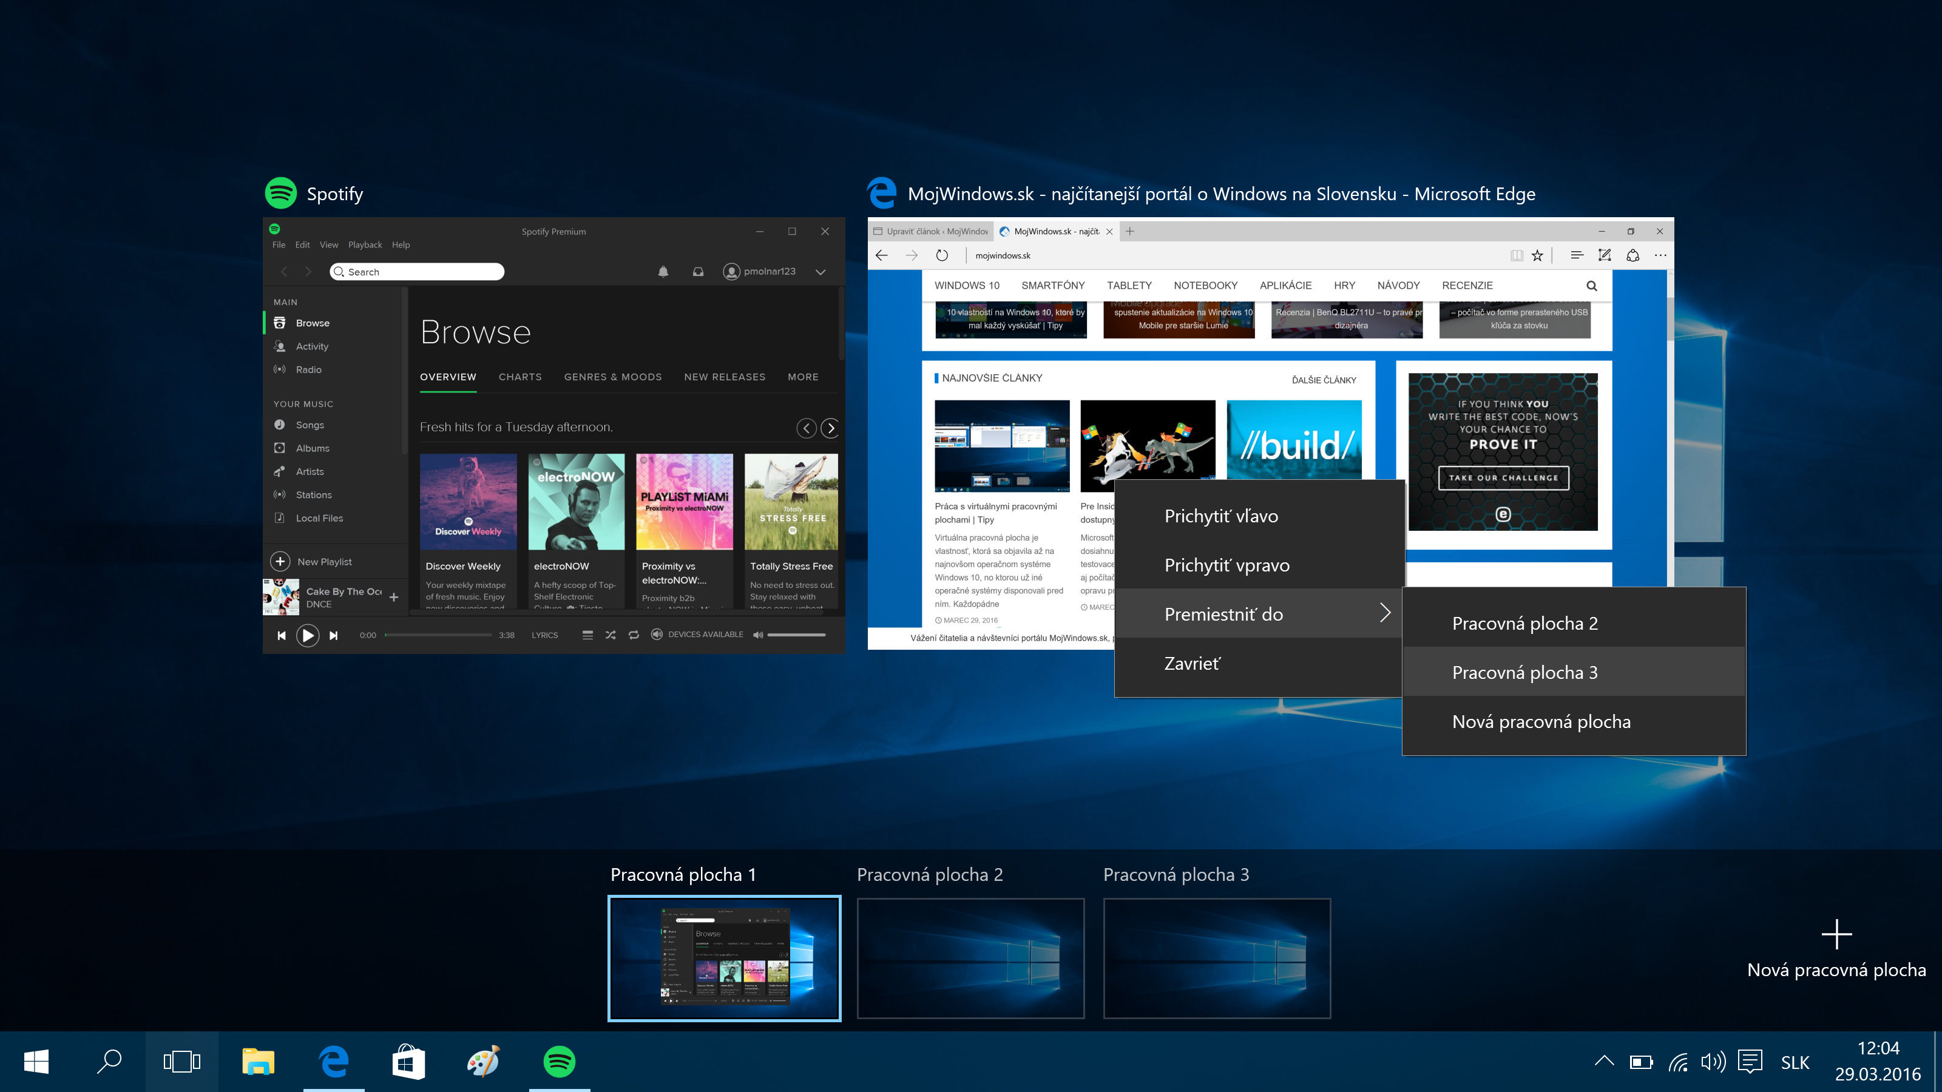Mute Spotify using the speaker icon
The image size is (1942, 1092).
757,635
